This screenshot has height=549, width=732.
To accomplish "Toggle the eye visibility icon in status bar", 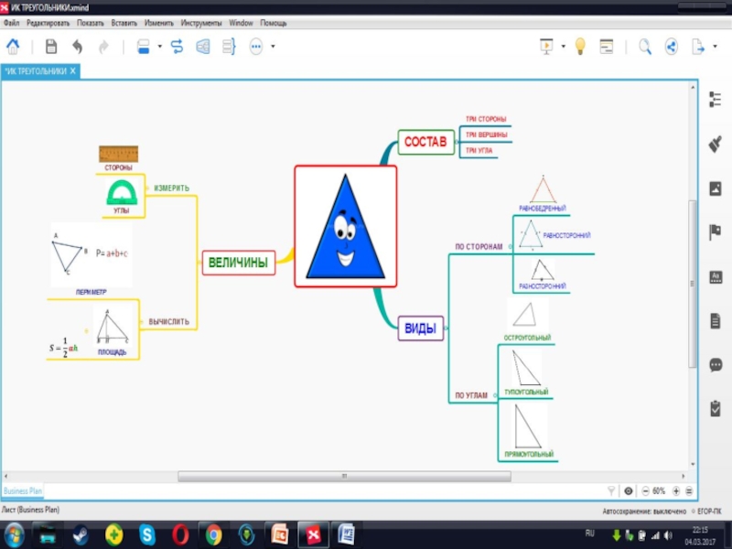I will point(628,491).
